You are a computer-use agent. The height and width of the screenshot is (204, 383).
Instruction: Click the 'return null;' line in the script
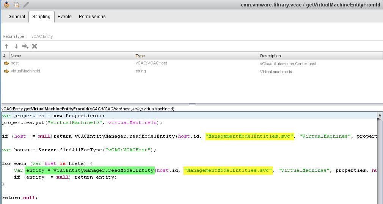(20, 198)
